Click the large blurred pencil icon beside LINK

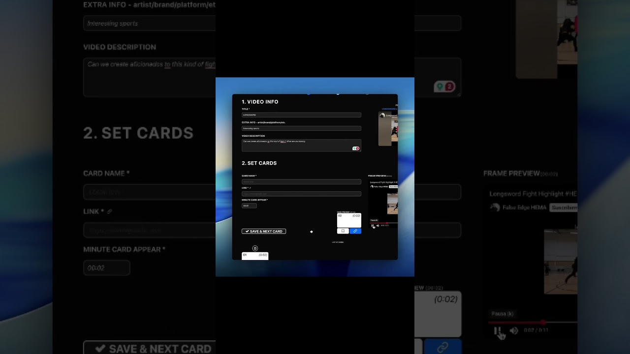pos(109,211)
